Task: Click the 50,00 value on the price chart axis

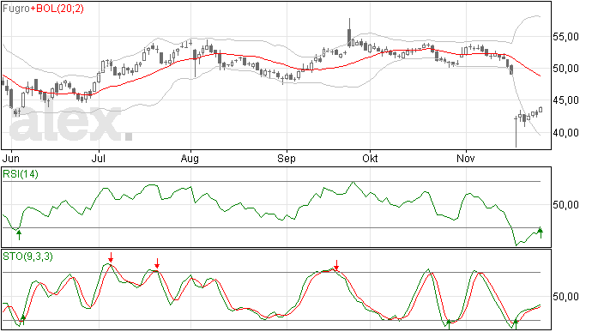Action: [x=565, y=69]
